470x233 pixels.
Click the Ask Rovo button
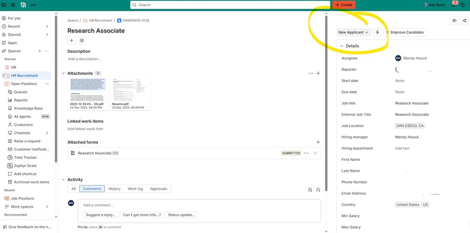click(434, 5)
